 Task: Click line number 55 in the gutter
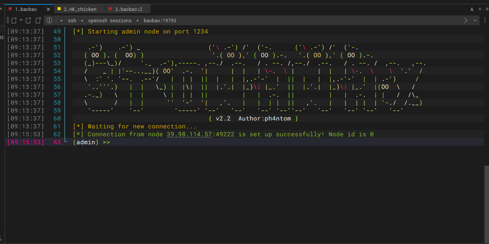point(57,79)
